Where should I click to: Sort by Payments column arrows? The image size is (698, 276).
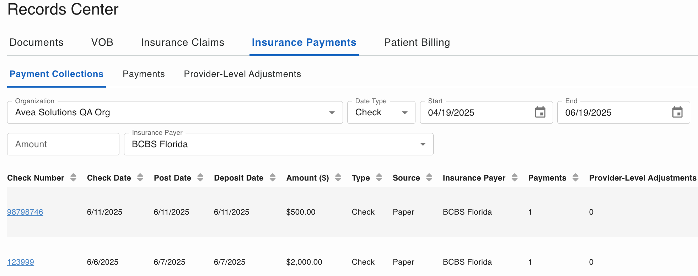pyautogui.click(x=575, y=178)
